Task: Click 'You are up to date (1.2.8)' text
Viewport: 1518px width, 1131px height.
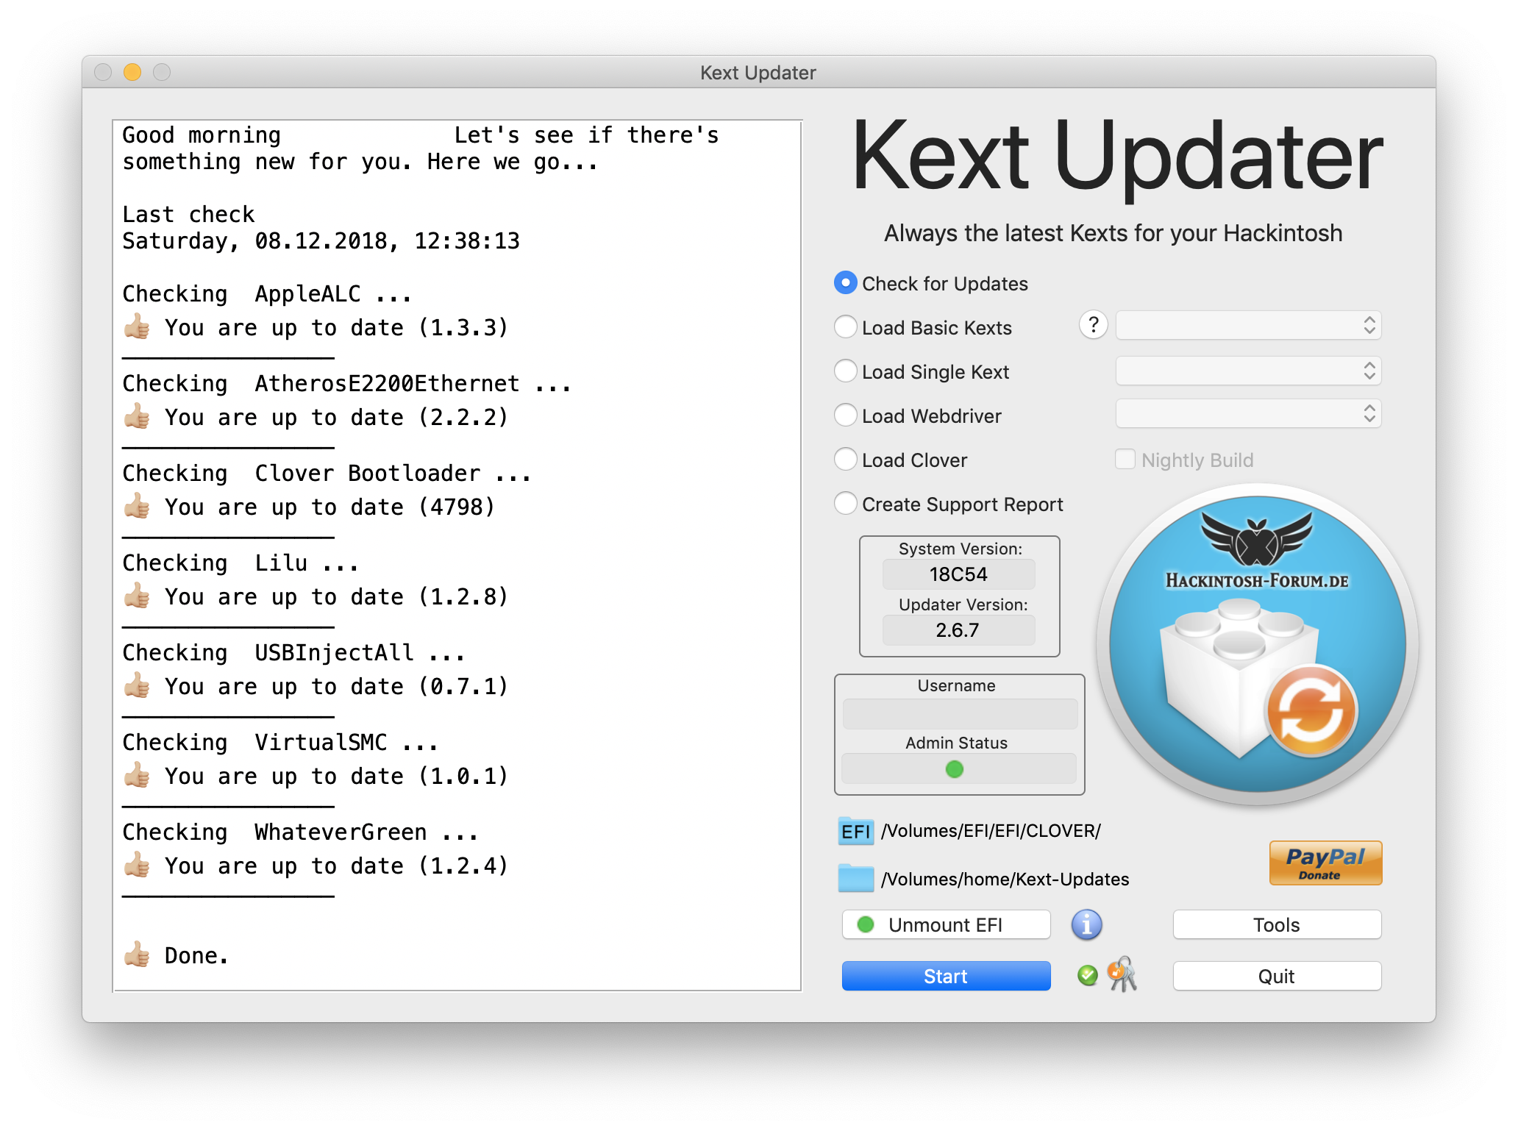Action: [x=336, y=597]
